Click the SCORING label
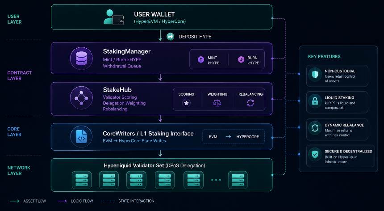This screenshot has width=384, height=211. click(x=186, y=94)
